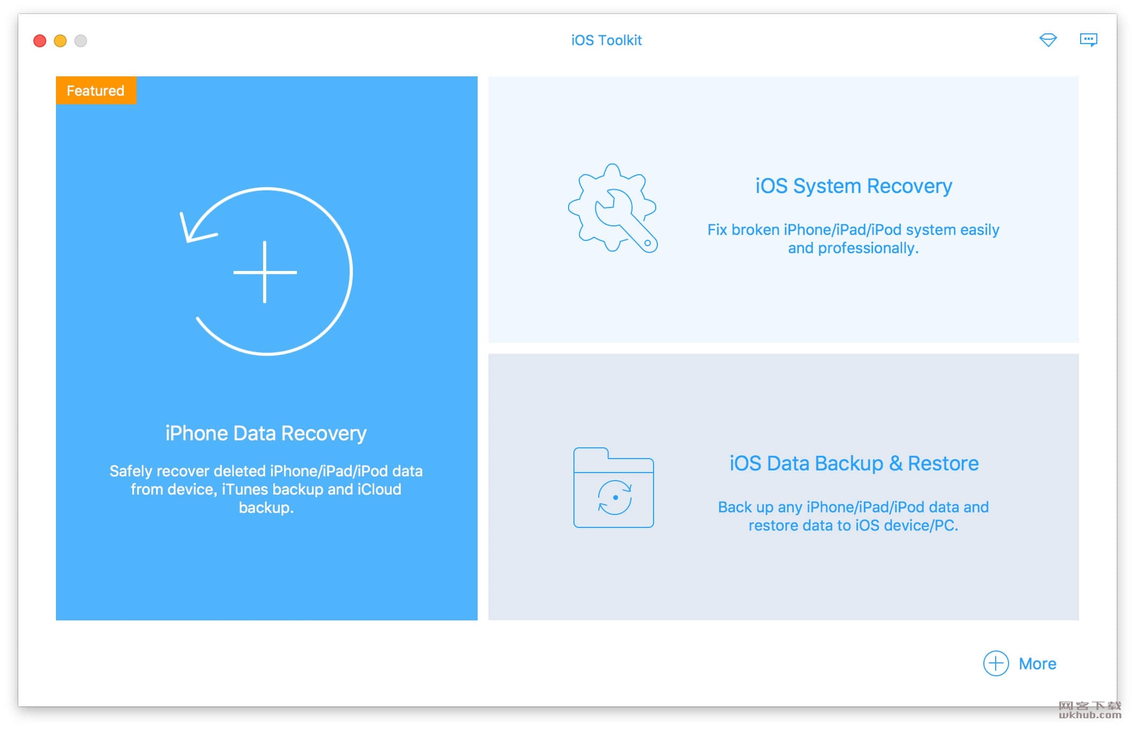Image resolution: width=1135 pixels, height=729 pixels.
Task: Click the plus circle icon beside More
Action: [996, 663]
